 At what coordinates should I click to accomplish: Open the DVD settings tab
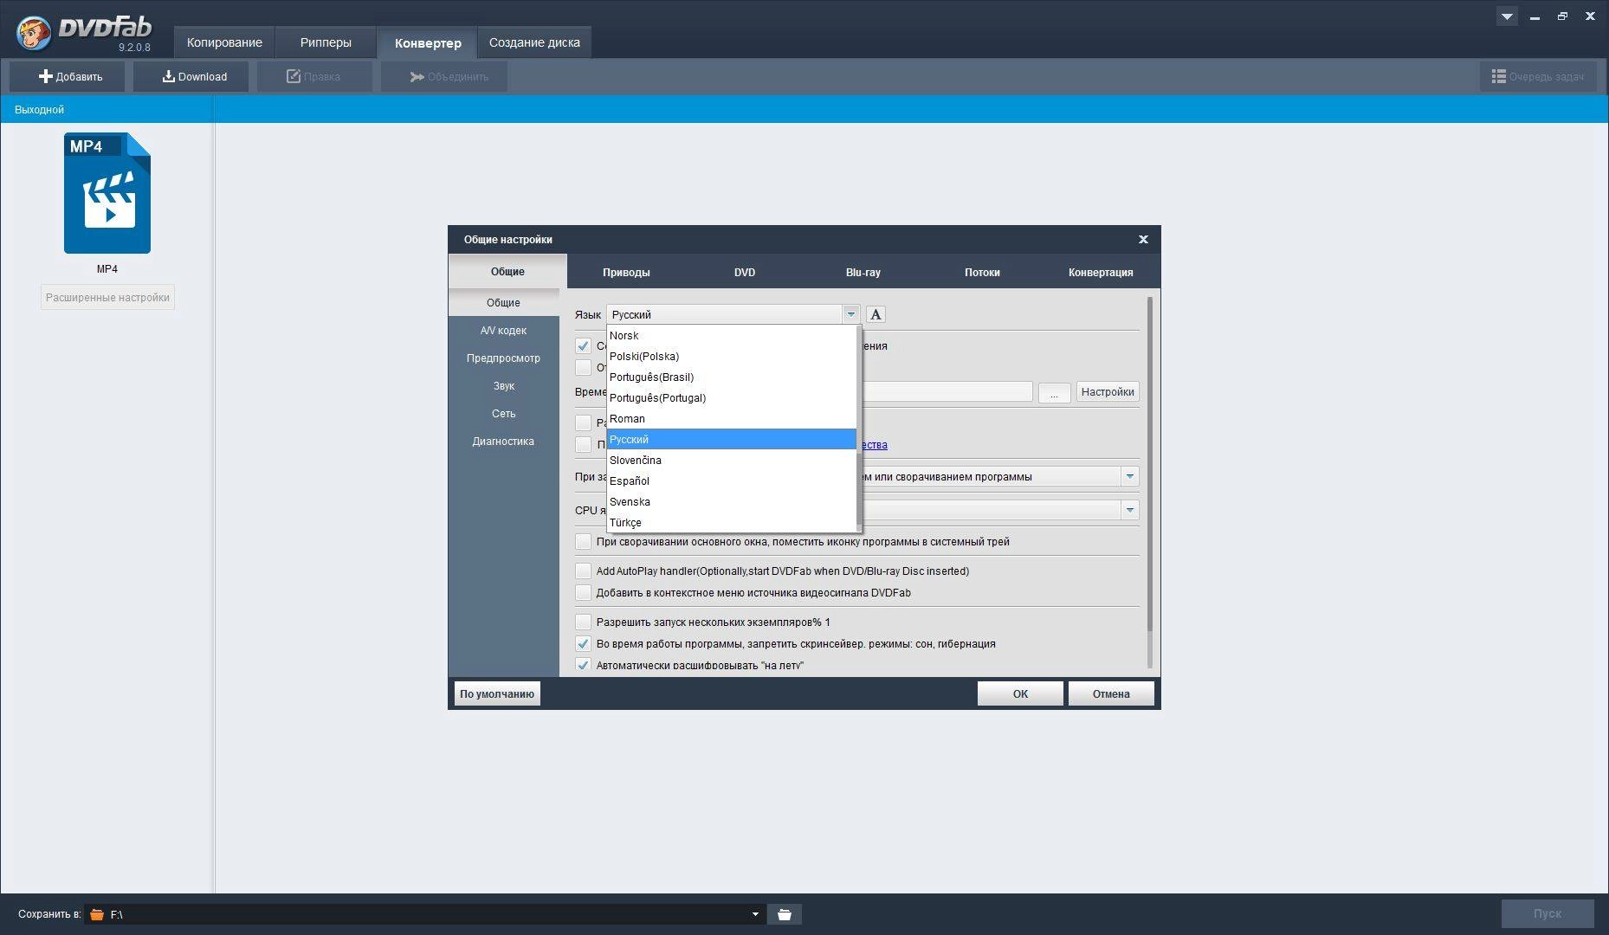tap(745, 272)
